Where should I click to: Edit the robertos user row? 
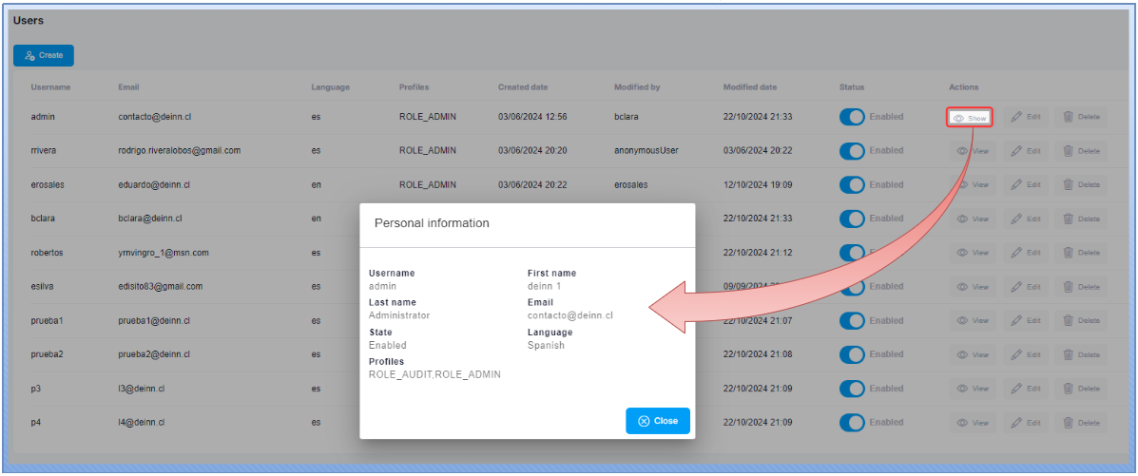pyautogui.click(x=1025, y=253)
